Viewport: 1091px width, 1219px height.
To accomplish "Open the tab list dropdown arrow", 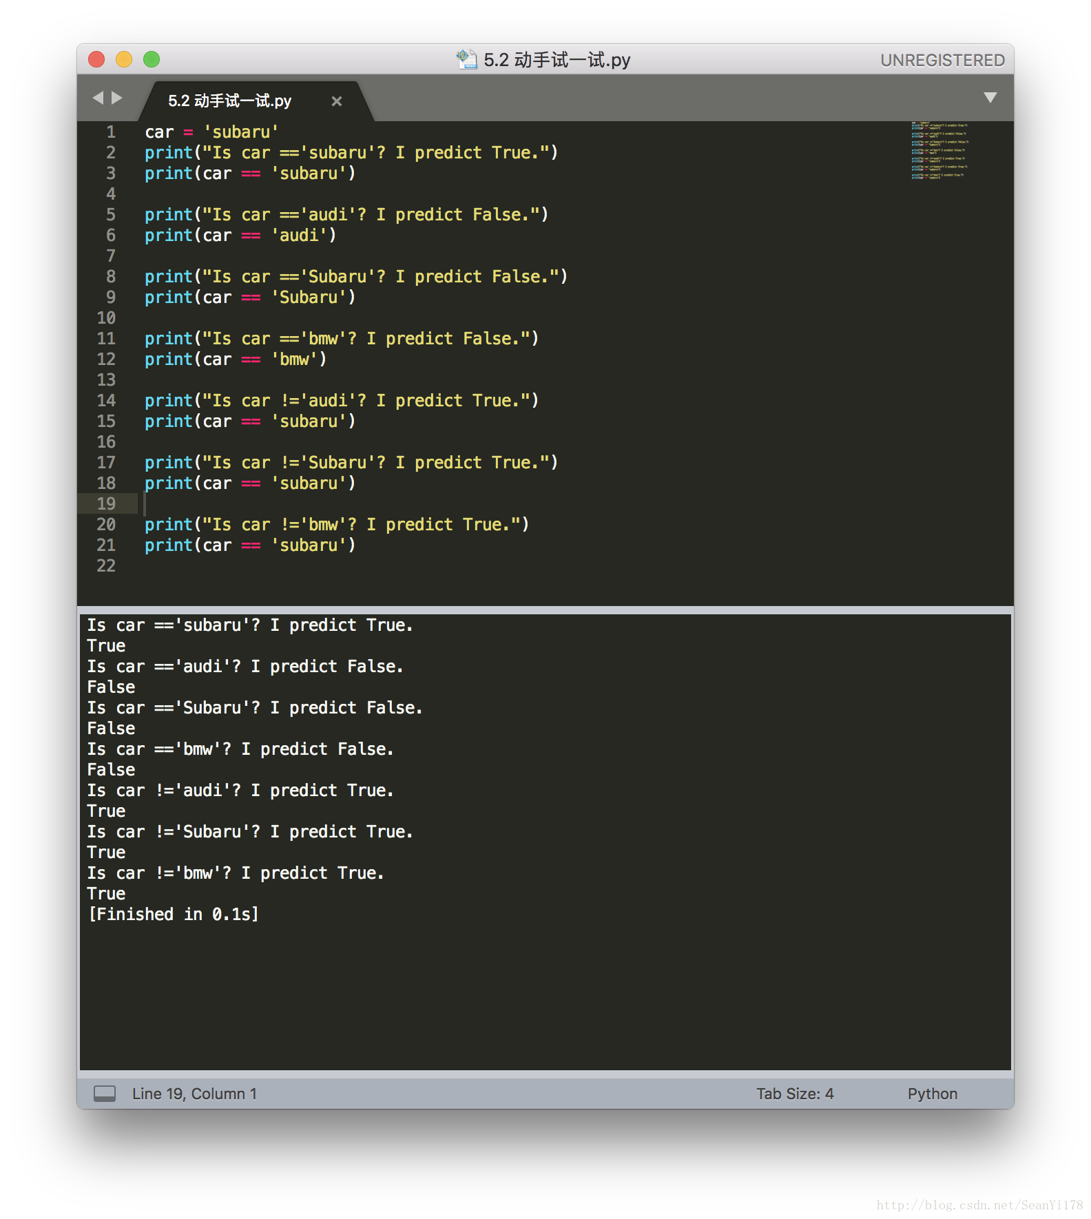I will pos(990,98).
